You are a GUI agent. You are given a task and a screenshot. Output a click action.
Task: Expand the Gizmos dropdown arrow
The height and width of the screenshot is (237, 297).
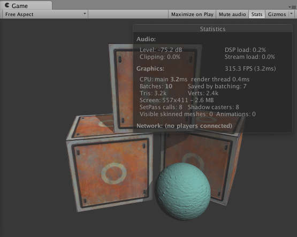click(291, 14)
